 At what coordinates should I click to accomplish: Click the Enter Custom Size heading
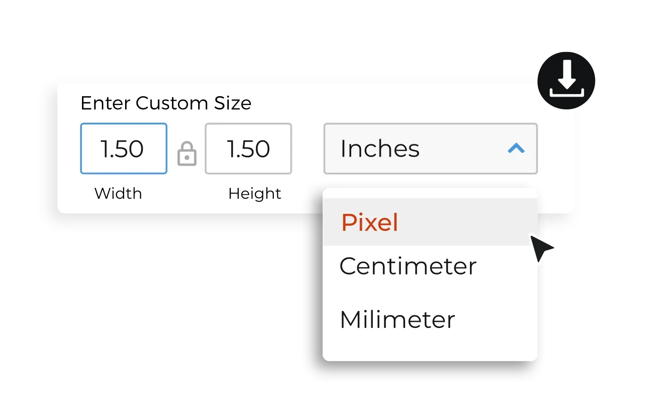coord(166,103)
